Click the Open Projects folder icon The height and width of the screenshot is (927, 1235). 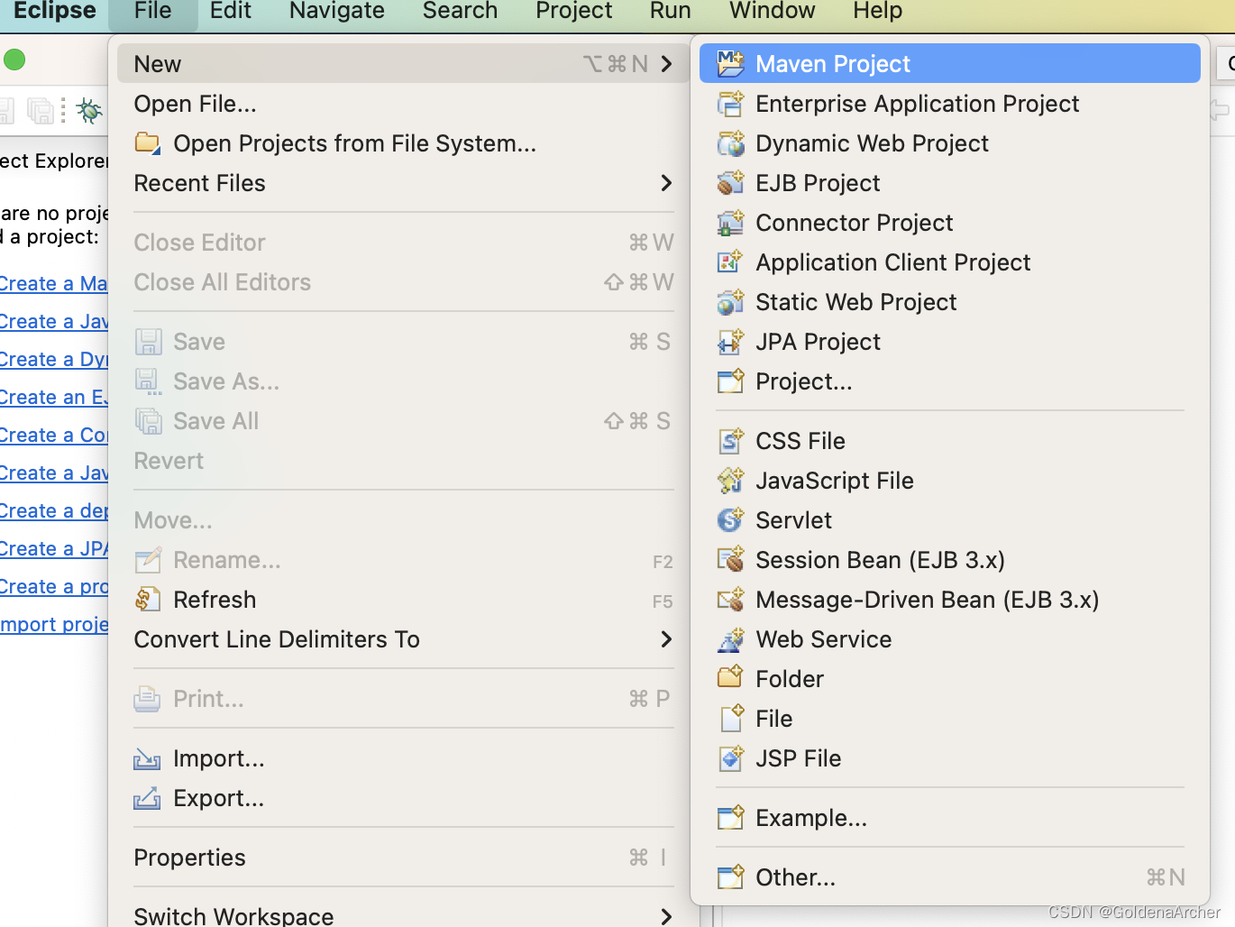point(147,142)
